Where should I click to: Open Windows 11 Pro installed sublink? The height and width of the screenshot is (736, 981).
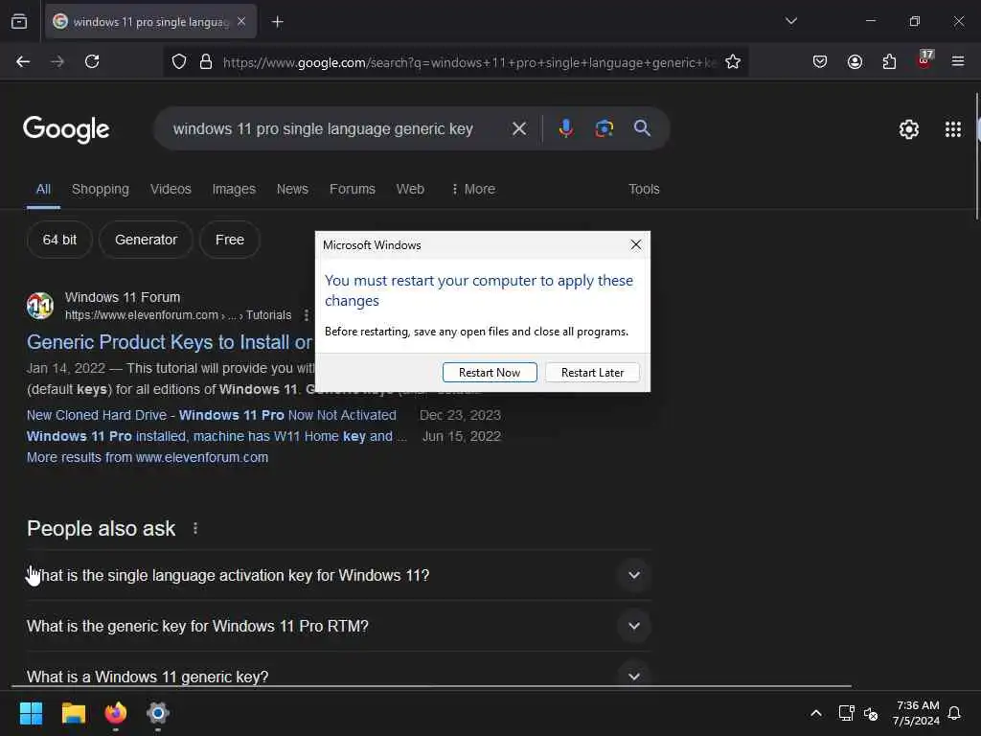217,436
